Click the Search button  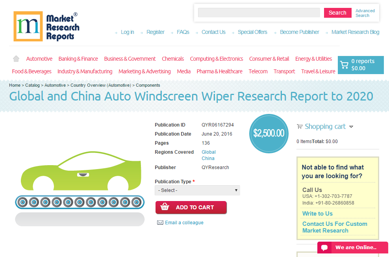[x=337, y=13]
